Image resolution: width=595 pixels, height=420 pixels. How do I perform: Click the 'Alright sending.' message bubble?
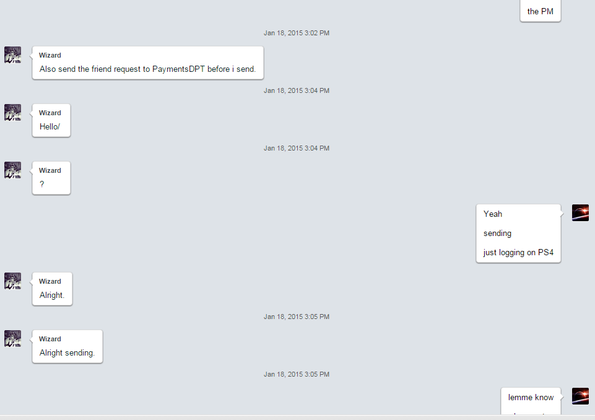tap(67, 347)
